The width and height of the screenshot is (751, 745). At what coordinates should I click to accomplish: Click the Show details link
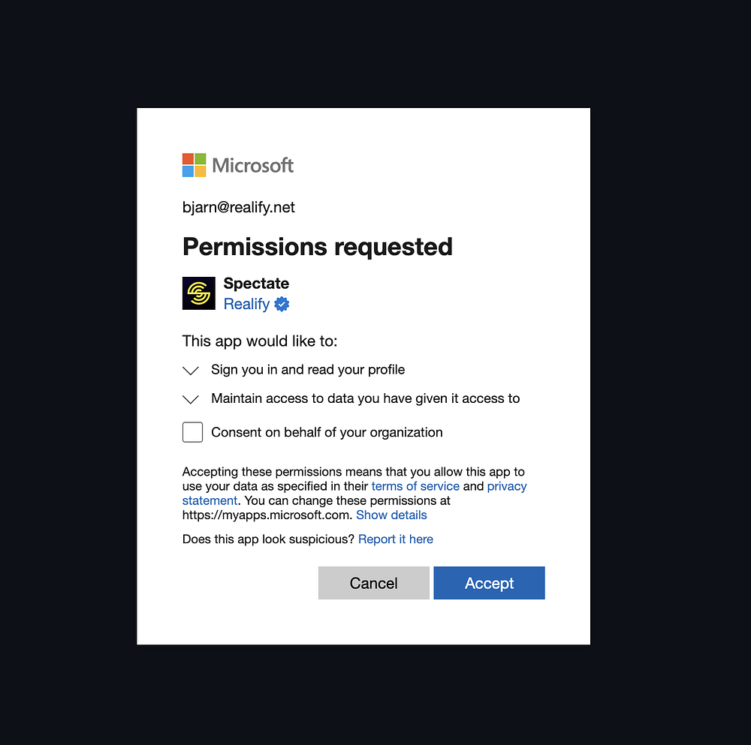pos(391,515)
